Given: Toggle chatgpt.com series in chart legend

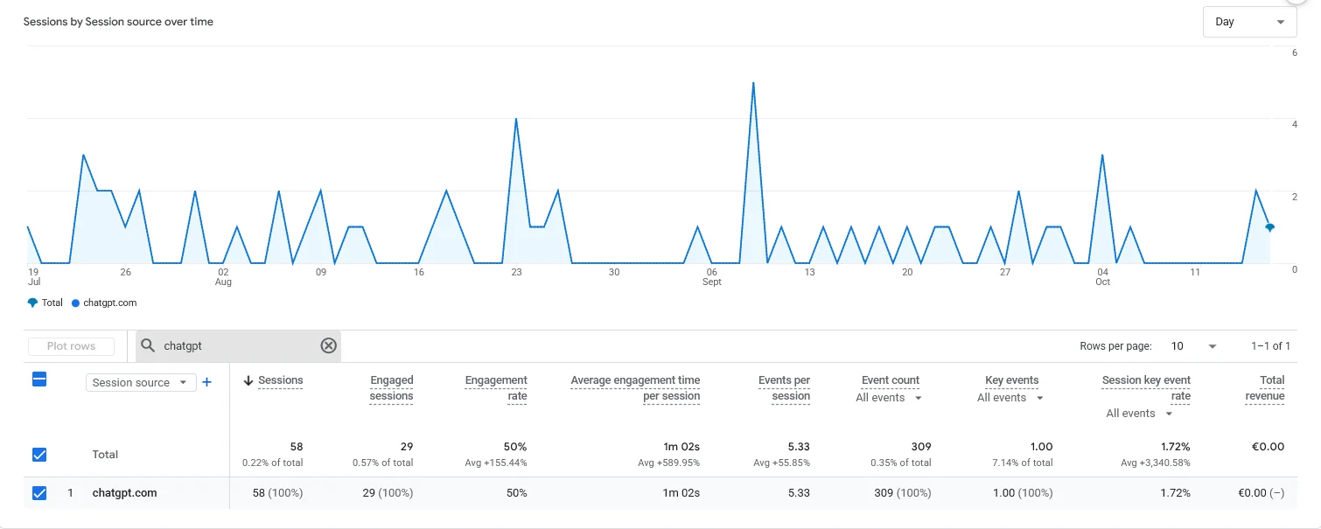Looking at the screenshot, I should pos(104,303).
